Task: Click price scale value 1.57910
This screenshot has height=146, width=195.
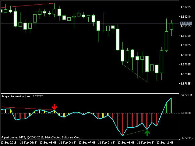Action: coord(186,74)
